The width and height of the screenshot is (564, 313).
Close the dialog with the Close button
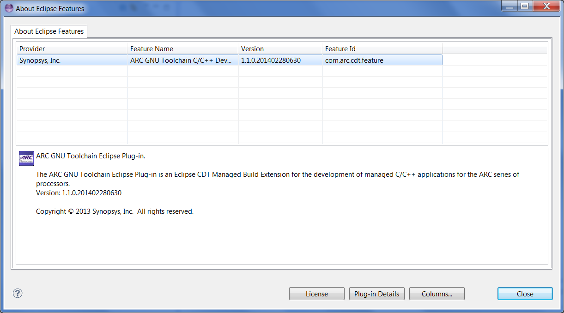(x=525, y=294)
